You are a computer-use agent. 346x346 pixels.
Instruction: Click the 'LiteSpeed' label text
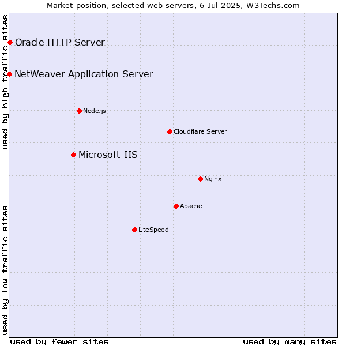click(x=153, y=230)
